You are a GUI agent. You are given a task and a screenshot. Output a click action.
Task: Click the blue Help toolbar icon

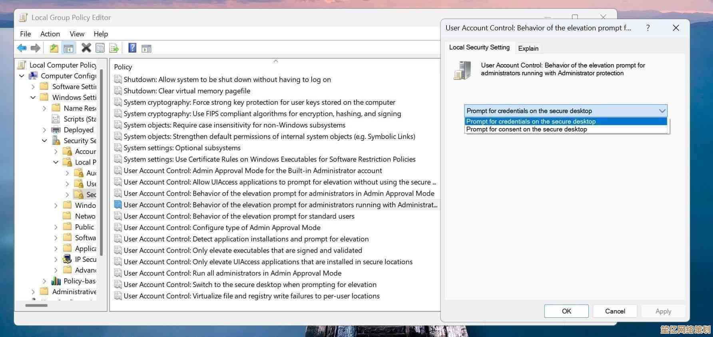(x=132, y=48)
